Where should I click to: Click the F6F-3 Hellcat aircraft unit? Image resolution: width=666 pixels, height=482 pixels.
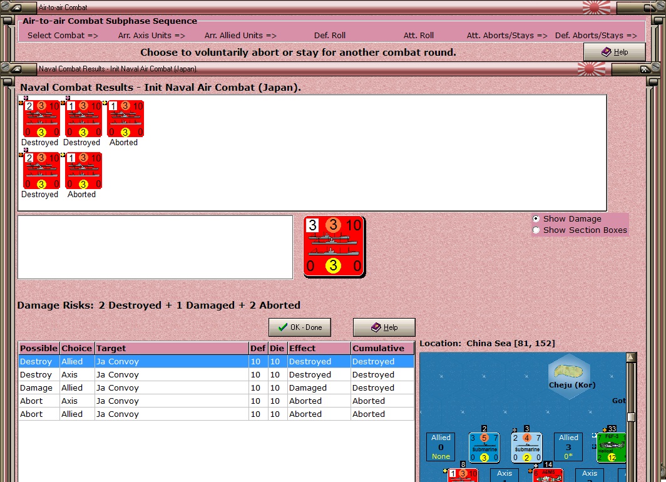tap(611, 447)
